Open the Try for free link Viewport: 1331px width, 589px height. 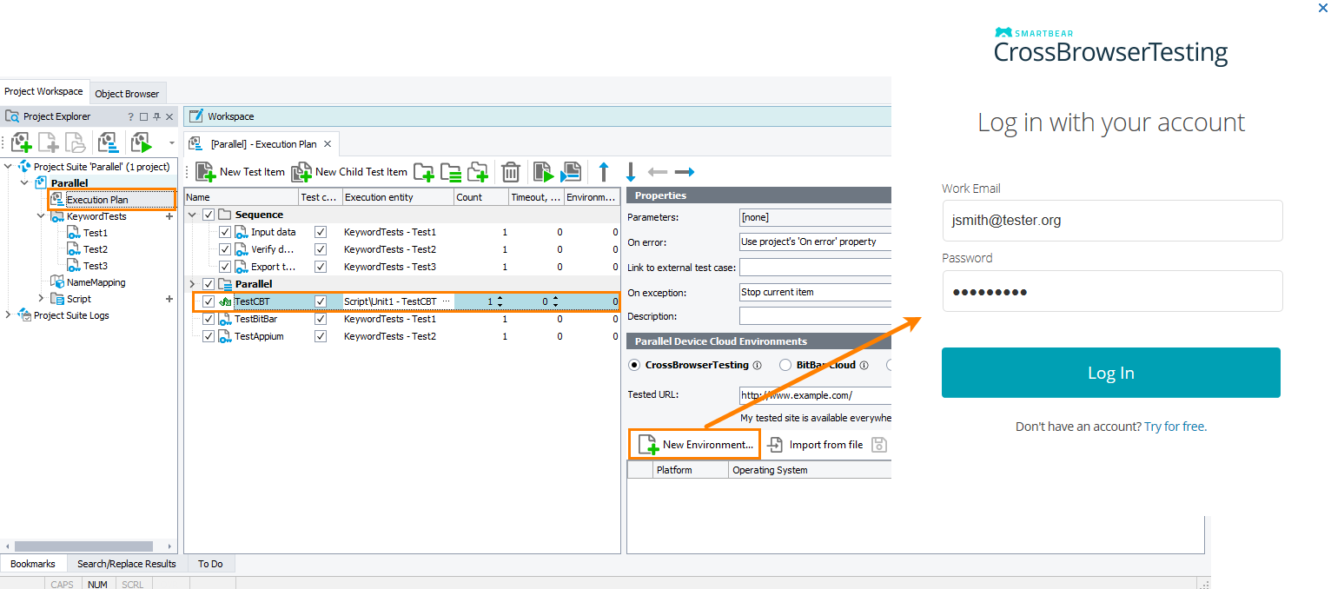click(1175, 427)
